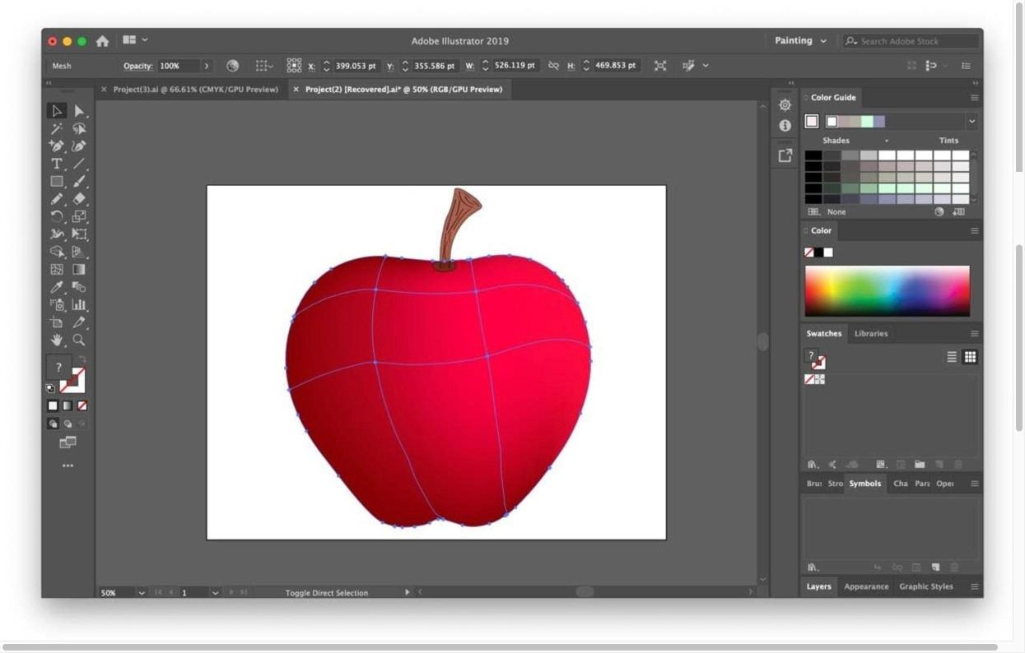The height and width of the screenshot is (653, 1025).
Task: Click the X position value field
Action: [355, 66]
